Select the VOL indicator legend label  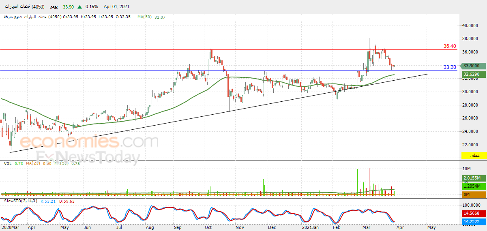(8, 163)
